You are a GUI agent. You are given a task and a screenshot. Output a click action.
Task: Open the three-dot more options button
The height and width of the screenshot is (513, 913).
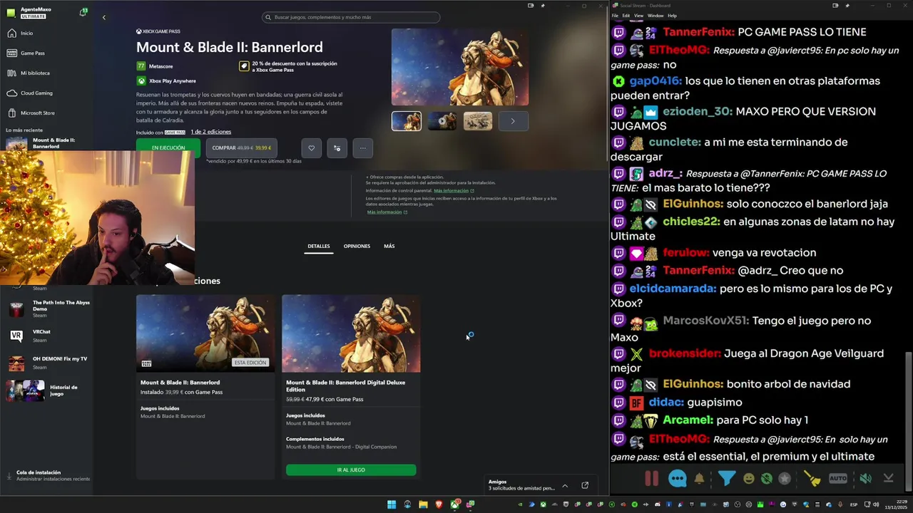362,147
